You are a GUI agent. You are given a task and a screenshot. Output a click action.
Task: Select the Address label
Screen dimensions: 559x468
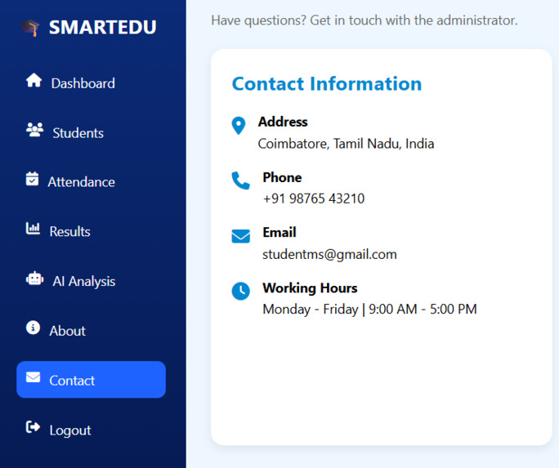283,122
